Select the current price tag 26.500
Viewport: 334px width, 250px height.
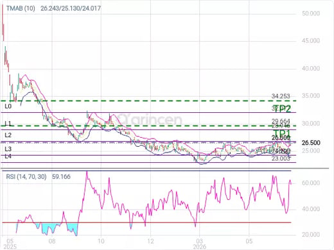tap(311, 142)
